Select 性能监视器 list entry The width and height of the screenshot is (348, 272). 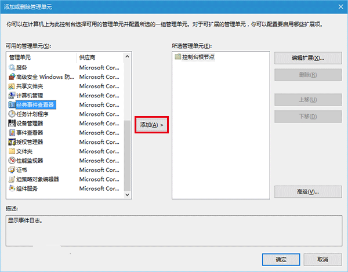[x=30, y=161]
